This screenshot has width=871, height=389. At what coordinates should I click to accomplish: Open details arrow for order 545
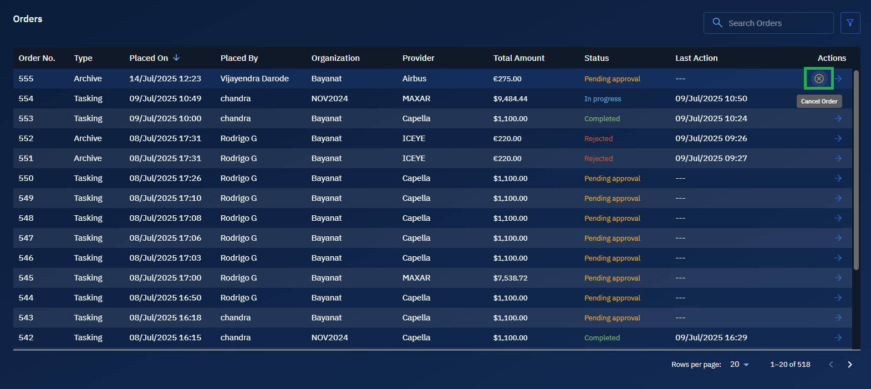tap(838, 278)
